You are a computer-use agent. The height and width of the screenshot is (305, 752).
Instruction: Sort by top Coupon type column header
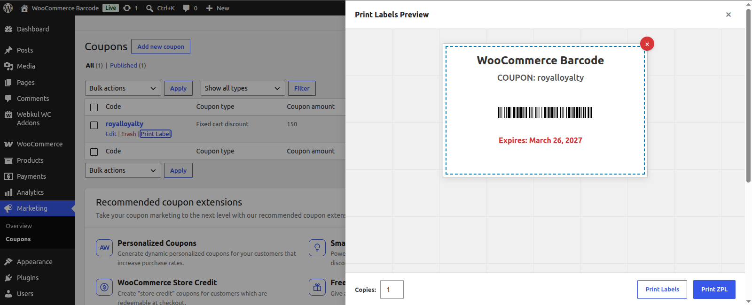(x=215, y=107)
